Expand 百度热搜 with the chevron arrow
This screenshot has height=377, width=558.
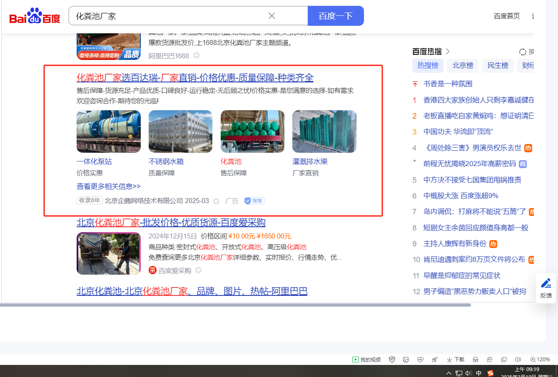click(x=448, y=52)
